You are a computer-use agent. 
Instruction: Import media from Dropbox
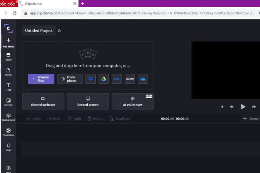coord(90,79)
